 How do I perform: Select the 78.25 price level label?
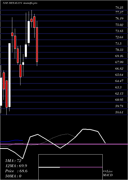coord(119,8)
